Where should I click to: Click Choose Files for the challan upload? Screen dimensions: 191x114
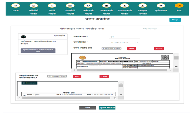[111, 49]
